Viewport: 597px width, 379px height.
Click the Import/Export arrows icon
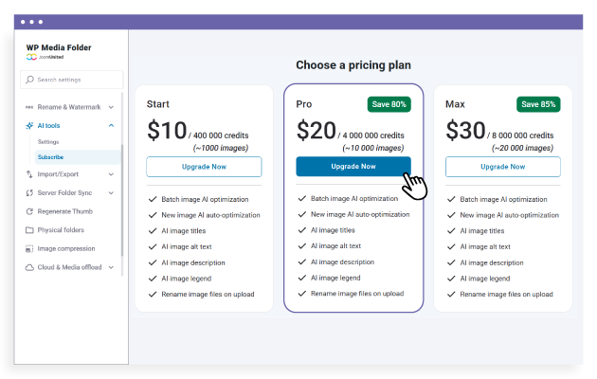point(29,173)
